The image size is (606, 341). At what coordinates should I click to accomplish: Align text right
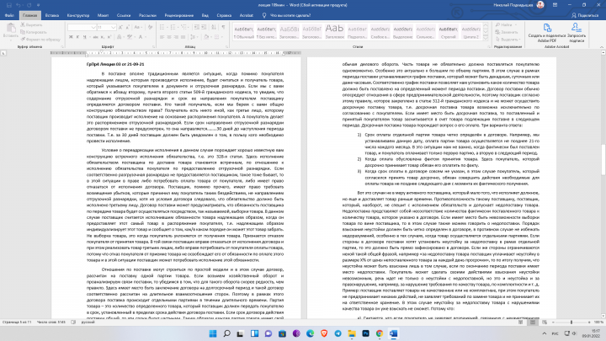pos(176,37)
